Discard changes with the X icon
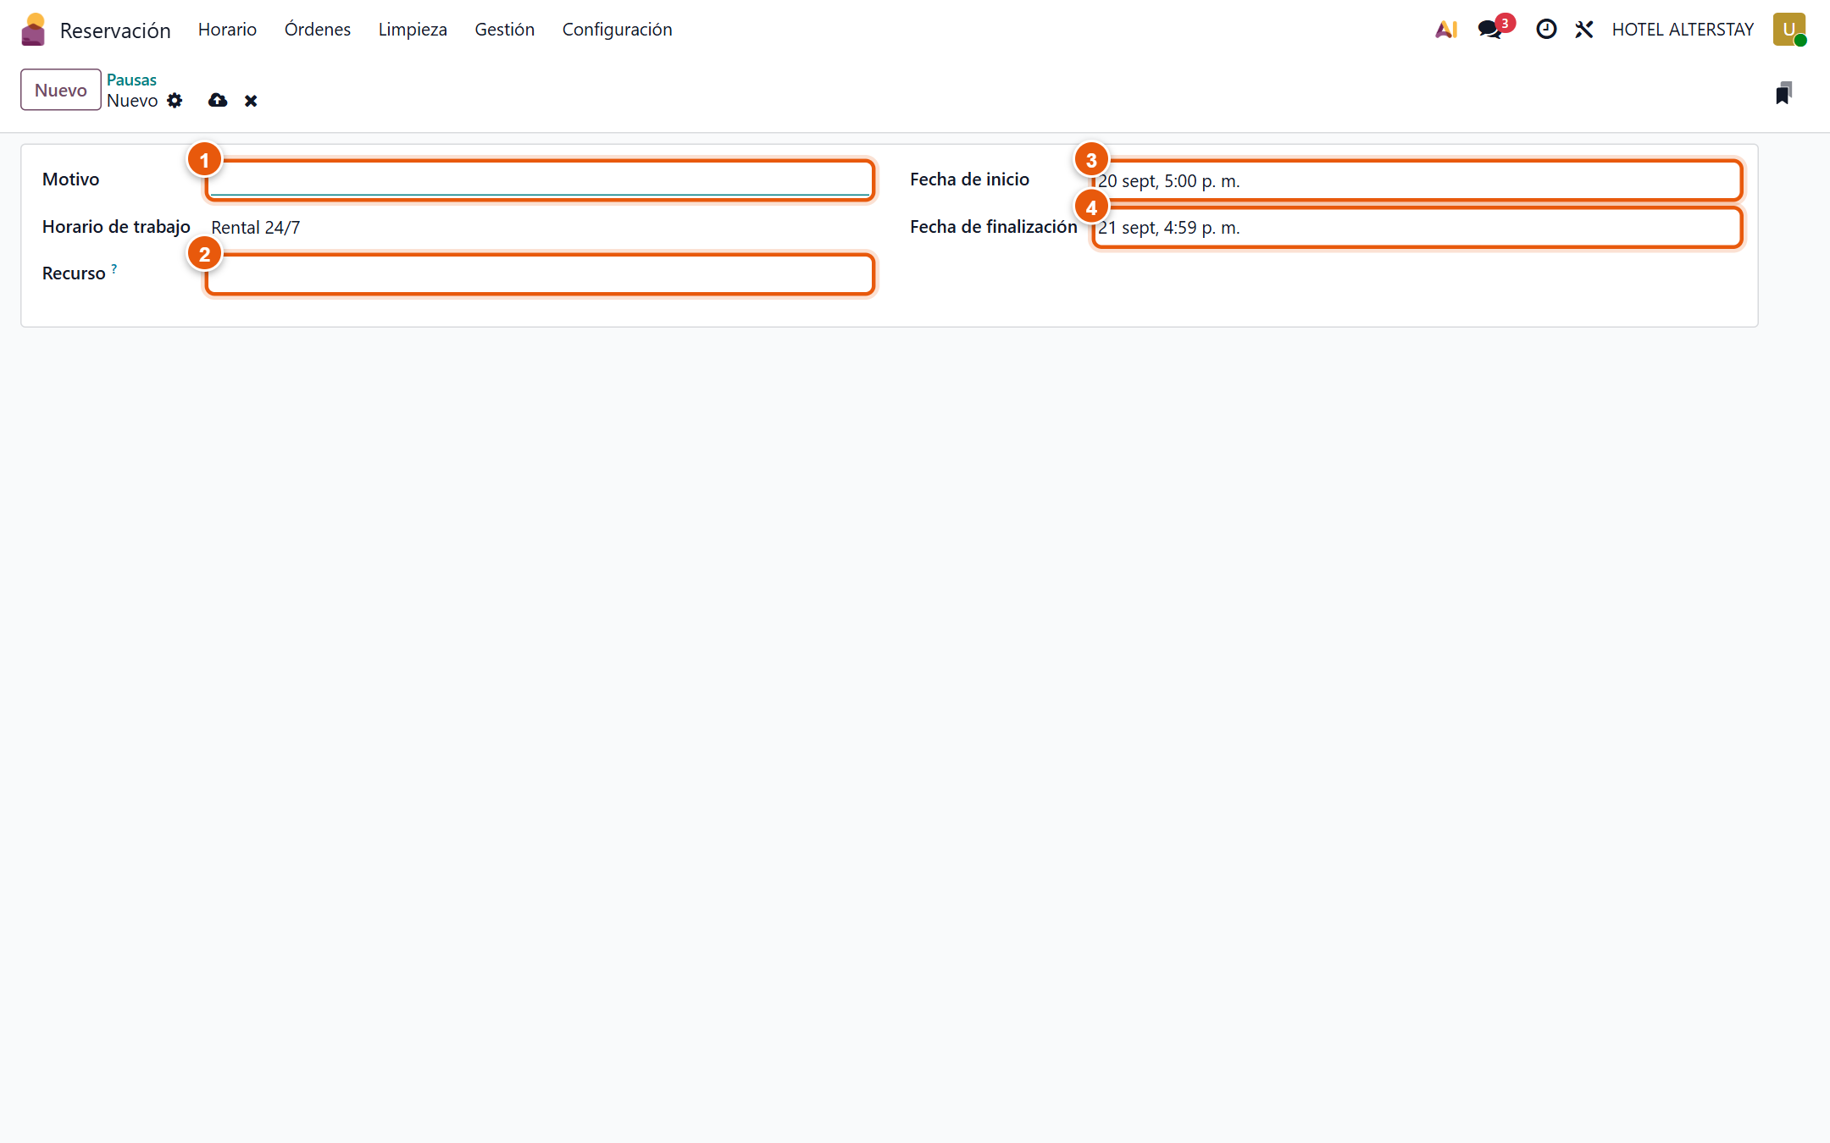1830x1143 pixels. 251,101
